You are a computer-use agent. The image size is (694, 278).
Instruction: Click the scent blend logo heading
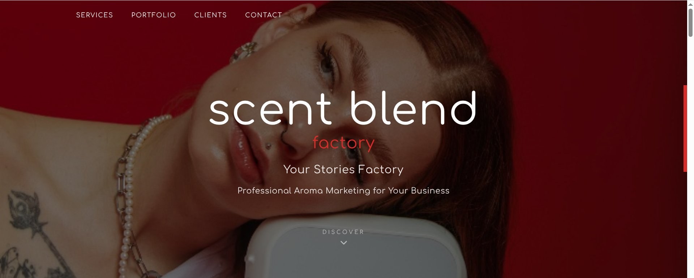(343, 108)
